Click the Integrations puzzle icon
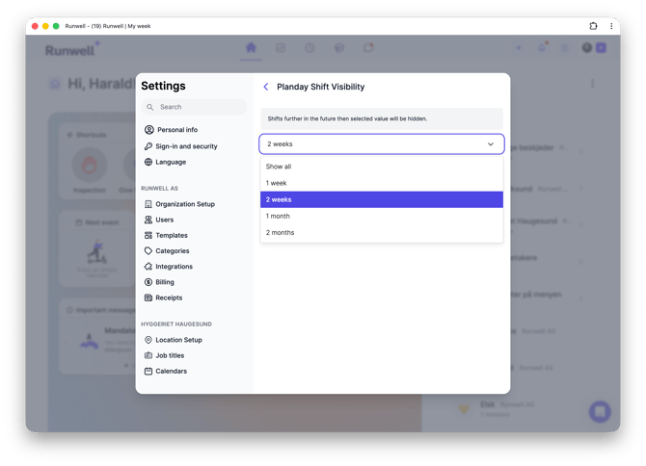This screenshot has height=466, width=646. [x=148, y=267]
